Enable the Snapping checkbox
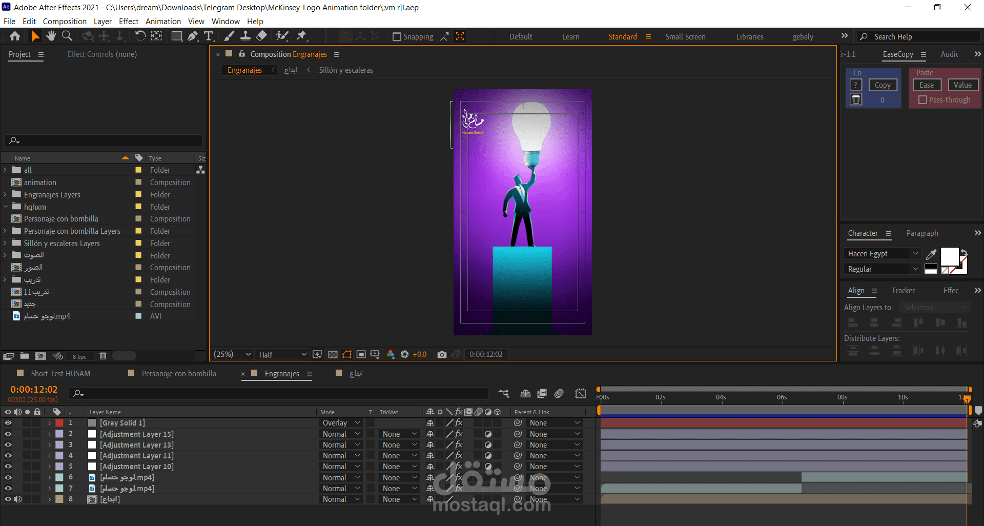 click(x=397, y=37)
